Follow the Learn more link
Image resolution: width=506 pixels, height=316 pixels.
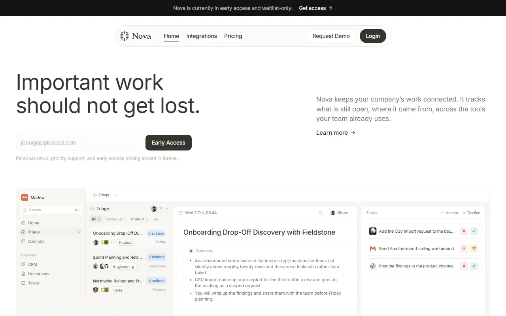click(336, 133)
